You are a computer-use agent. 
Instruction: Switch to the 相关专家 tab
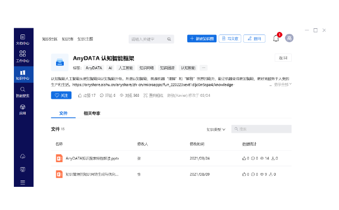click(92, 113)
